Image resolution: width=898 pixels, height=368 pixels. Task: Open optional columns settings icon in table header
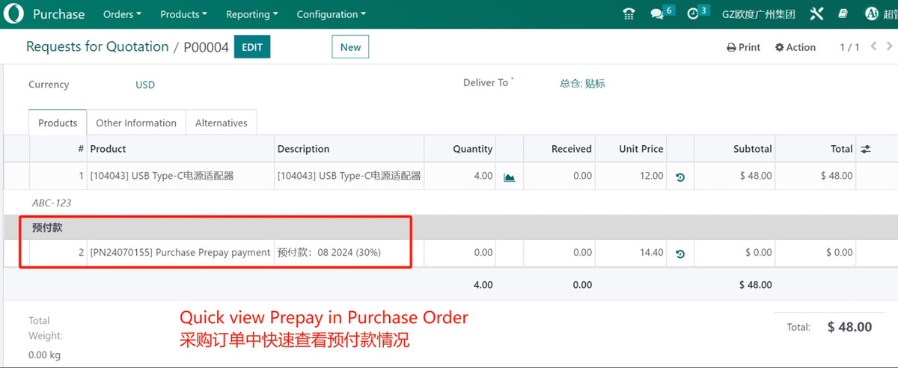pyautogui.click(x=866, y=149)
